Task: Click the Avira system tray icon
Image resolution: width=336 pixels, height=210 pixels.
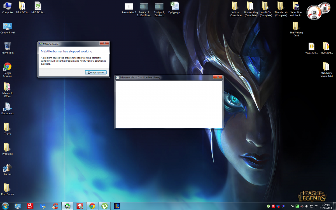Action: pyautogui.click(x=273, y=206)
